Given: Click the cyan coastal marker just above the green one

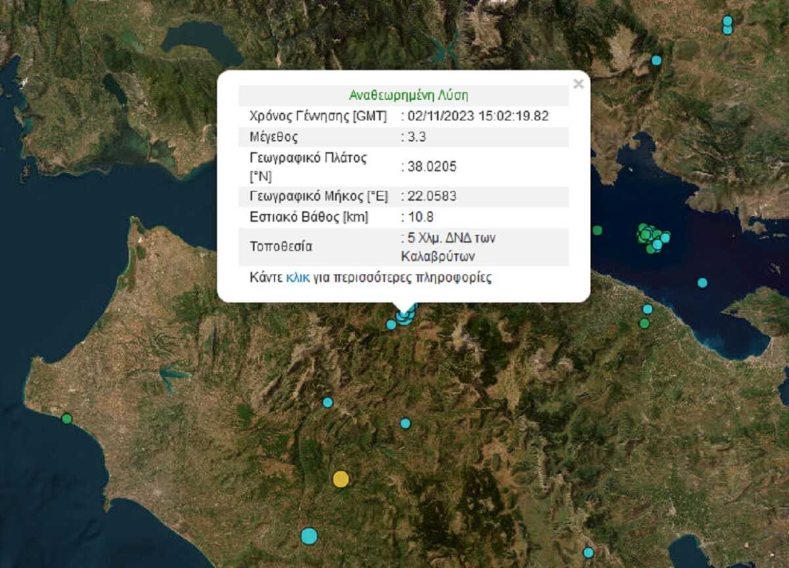Looking at the screenshot, I should point(648,309).
